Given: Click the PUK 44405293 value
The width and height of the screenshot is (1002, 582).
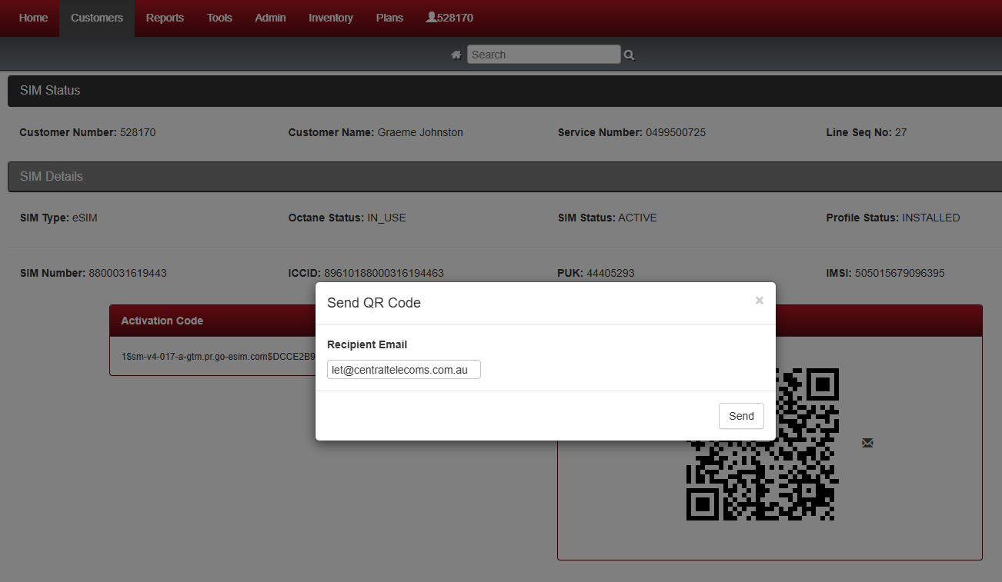Looking at the screenshot, I should pos(610,273).
